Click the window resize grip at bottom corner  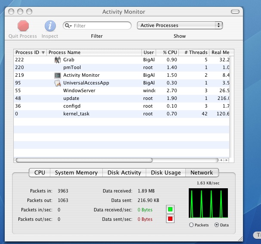[x=240, y=239]
